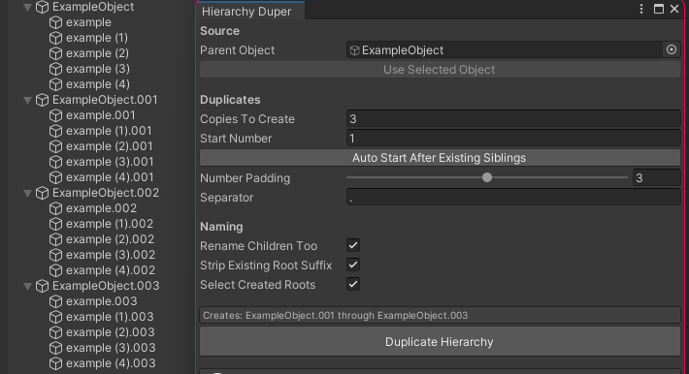Select the Hierarchy Duper tab
The image size is (689, 374).
coord(250,11)
